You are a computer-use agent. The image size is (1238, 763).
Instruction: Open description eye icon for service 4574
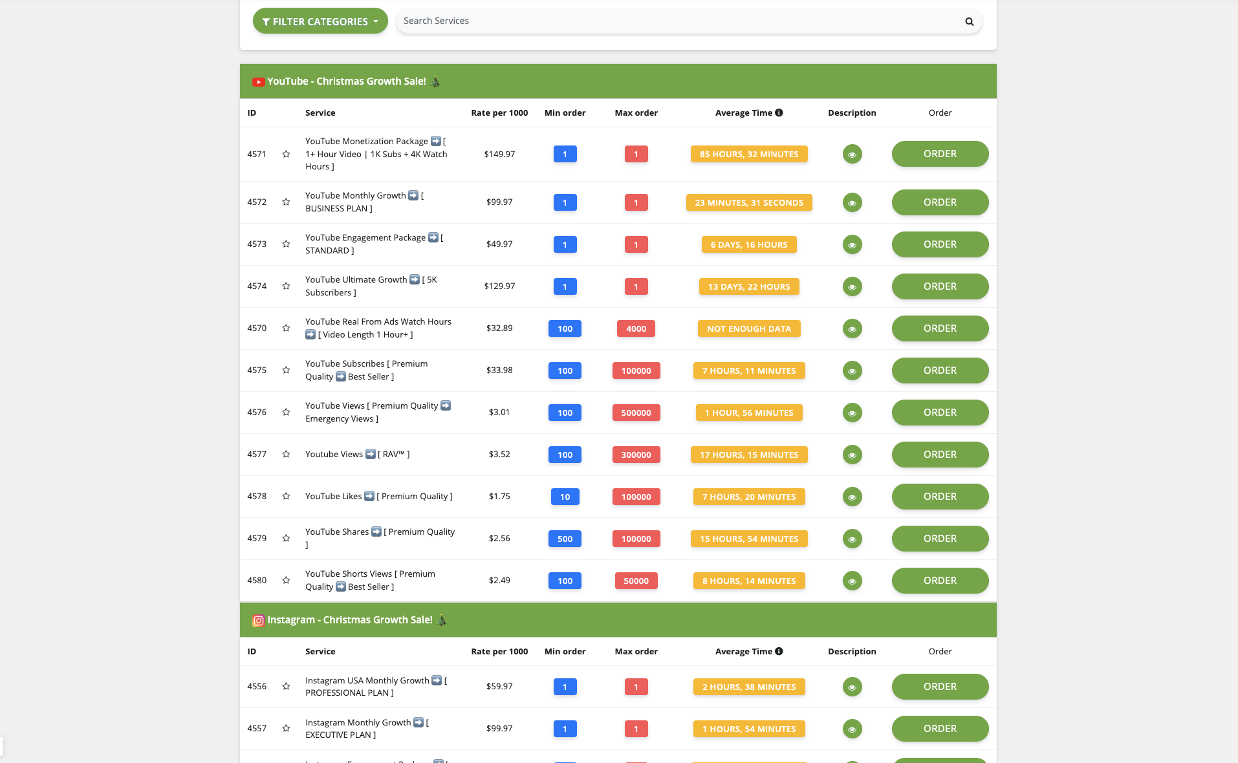tap(852, 287)
